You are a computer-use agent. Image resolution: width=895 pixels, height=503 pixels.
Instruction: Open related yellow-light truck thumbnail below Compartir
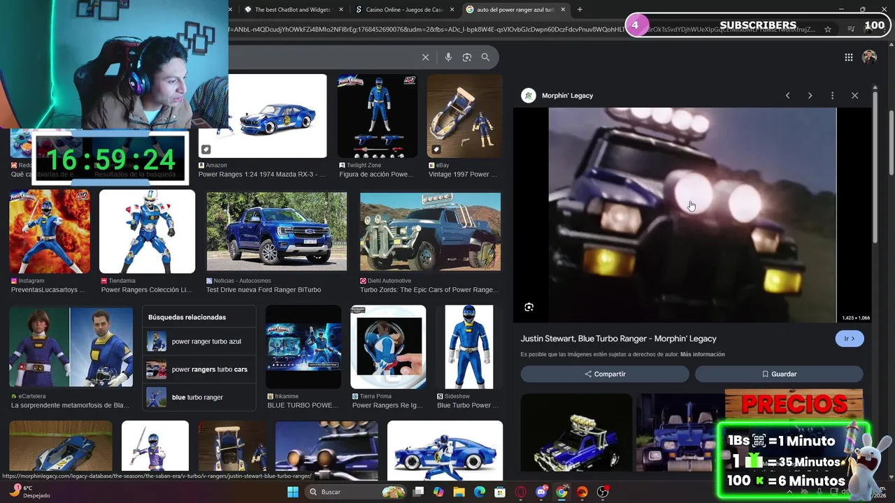click(576, 433)
